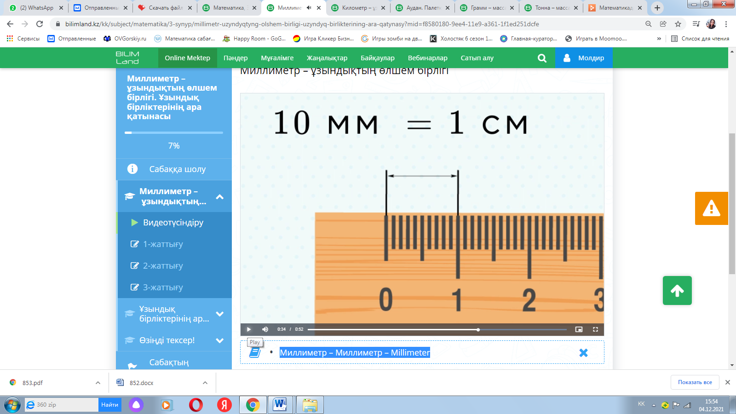Bookmark this page with the star icon
The height and width of the screenshot is (414, 736).
pos(678,24)
